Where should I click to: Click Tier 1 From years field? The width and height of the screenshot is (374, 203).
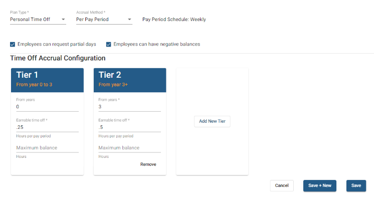coord(47,107)
